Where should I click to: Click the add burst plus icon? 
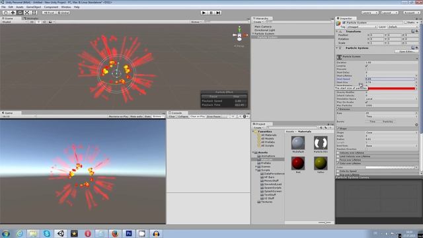click(416, 125)
